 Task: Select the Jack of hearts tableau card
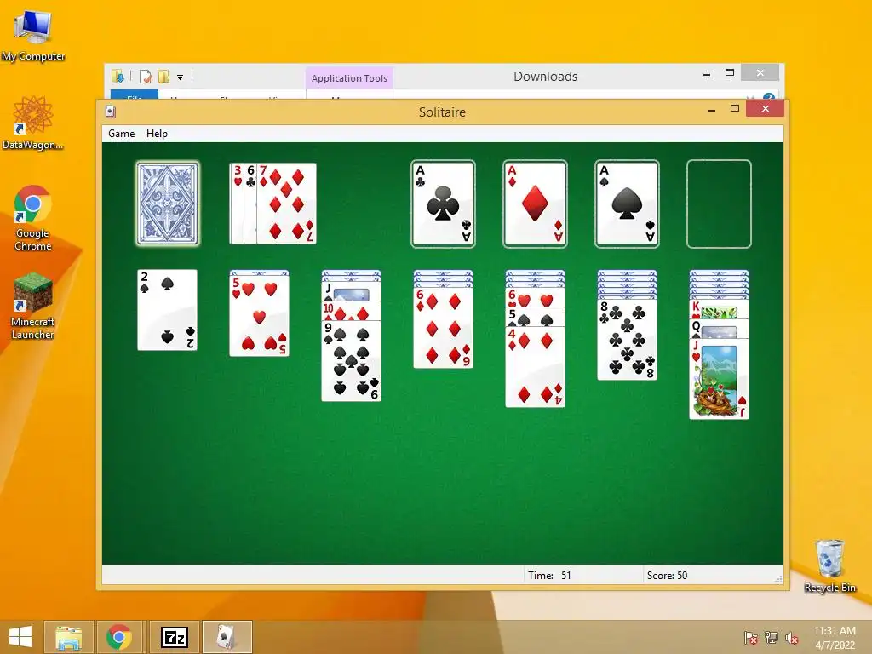pyautogui.click(x=719, y=379)
